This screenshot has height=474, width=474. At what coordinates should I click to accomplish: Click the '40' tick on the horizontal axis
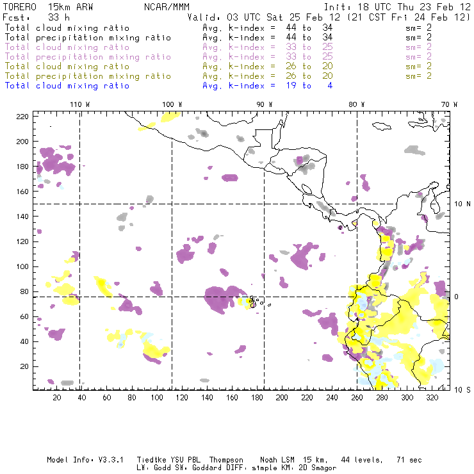(82, 398)
